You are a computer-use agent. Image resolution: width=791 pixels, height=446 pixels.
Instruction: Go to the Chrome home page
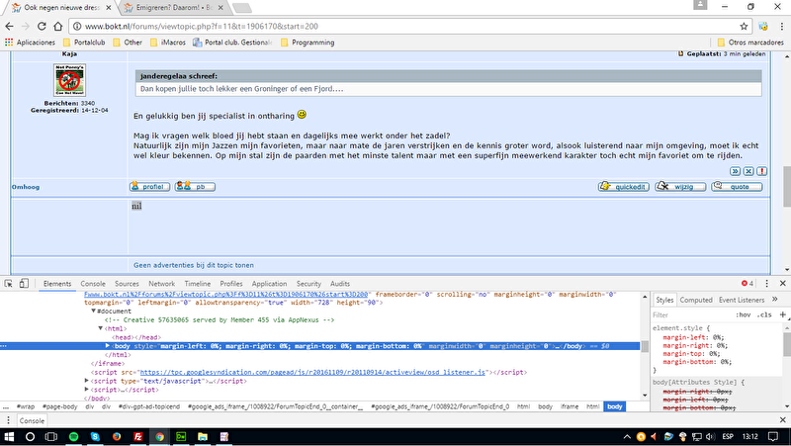coord(58,27)
